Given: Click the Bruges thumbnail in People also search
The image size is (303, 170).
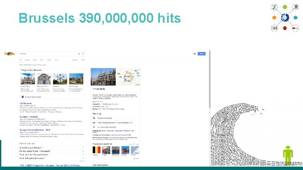Looking at the screenshot, I should pos(106,150).
